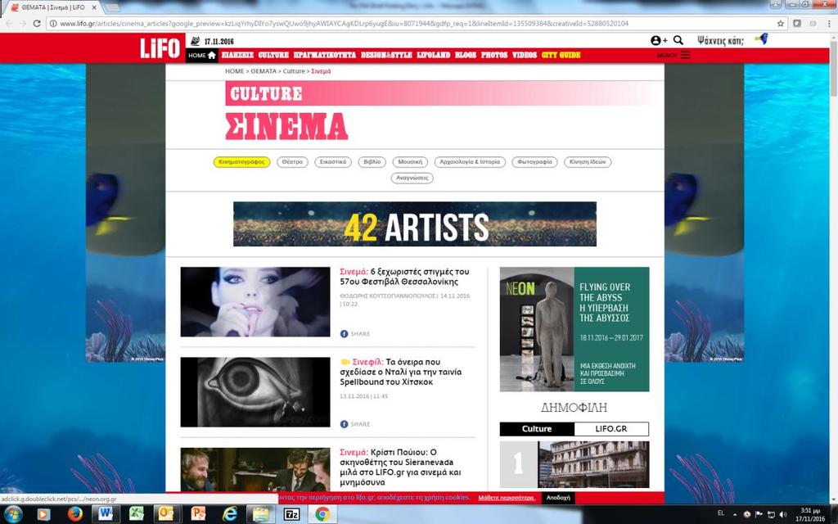Image resolution: width=838 pixels, height=524 pixels.
Task: Select the Κινηματογράφος category pill
Action: (241, 162)
